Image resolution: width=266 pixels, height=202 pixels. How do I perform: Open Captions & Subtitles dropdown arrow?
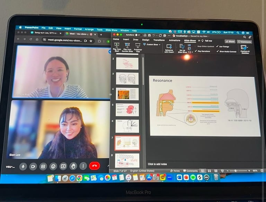pyautogui.click(x=247, y=47)
